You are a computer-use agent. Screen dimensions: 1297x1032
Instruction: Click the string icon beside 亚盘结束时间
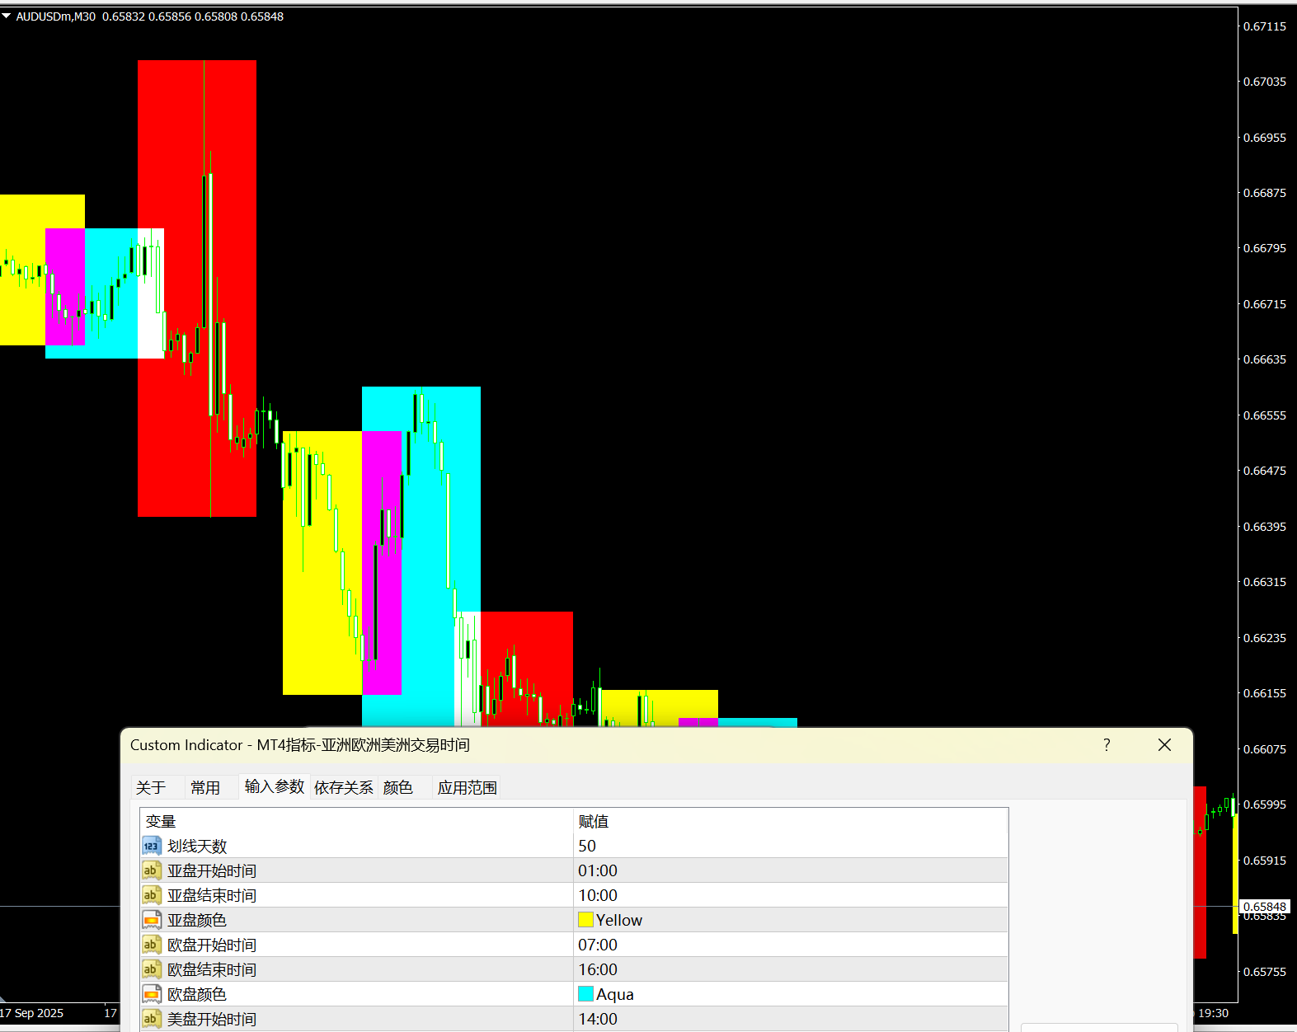coord(151,895)
